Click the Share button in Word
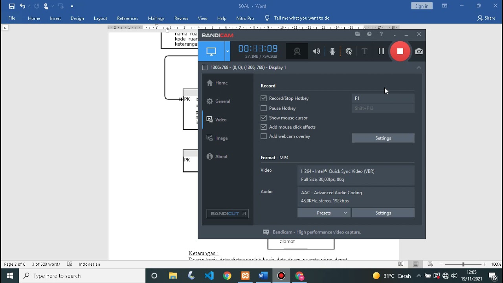Screen dimensions: 503x283 pos(486,18)
